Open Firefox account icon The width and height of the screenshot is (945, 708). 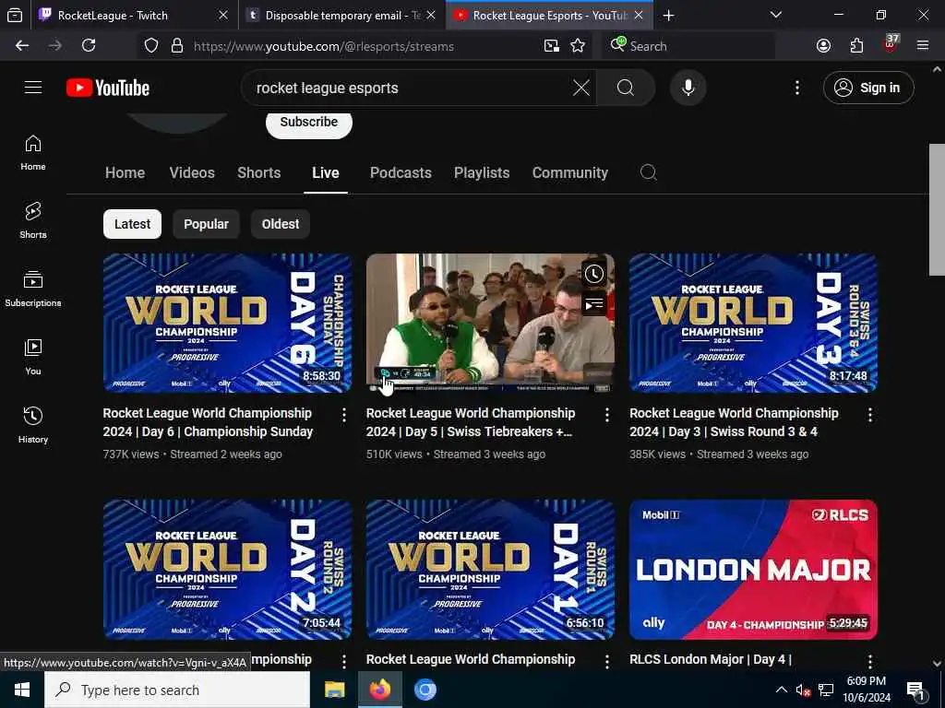(x=823, y=46)
